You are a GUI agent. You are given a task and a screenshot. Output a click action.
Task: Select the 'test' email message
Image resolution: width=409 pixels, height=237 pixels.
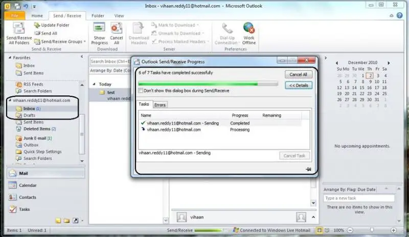(110, 95)
